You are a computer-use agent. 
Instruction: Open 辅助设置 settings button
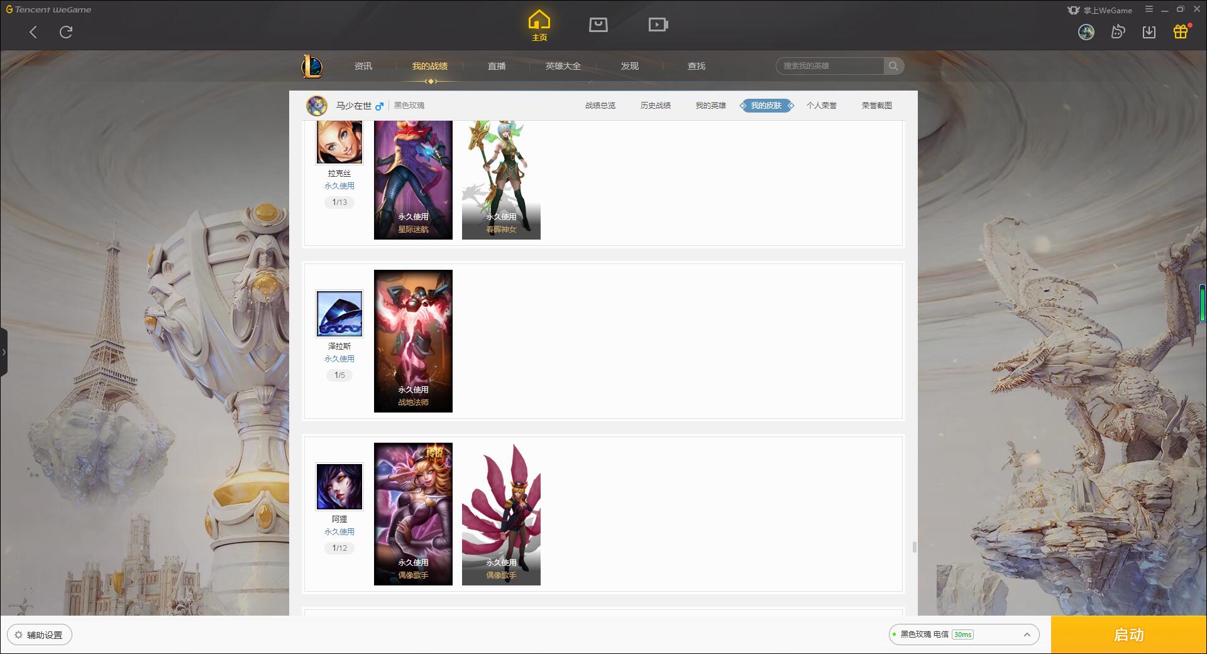pyautogui.click(x=40, y=635)
